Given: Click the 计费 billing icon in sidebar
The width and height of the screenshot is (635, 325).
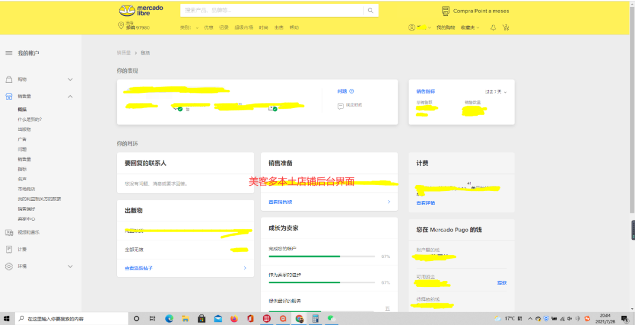Looking at the screenshot, I should pyautogui.click(x=9, y=249).
